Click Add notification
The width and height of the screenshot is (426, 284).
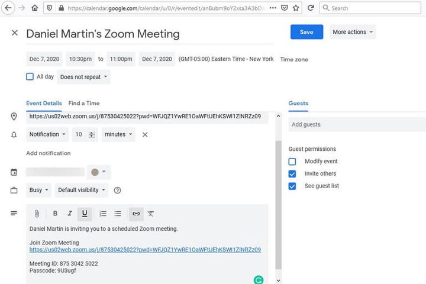coord(49,153)
